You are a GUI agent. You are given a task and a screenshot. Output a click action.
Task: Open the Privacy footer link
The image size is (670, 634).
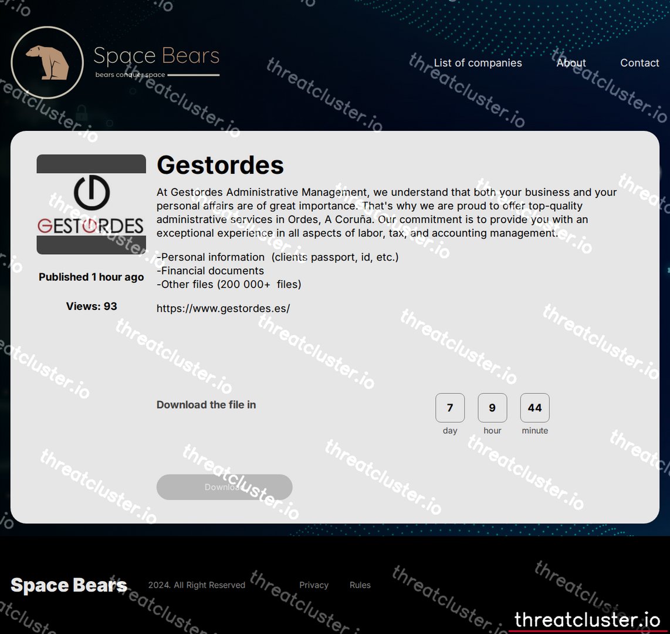pyautogui.click(x=314, y=585)
